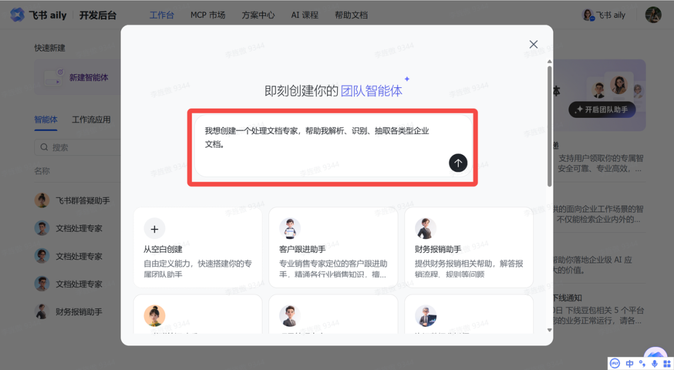Click the Feishu aily logo
Image resolution: width=674 pixels, height=370 pixels.
(17, 15)
